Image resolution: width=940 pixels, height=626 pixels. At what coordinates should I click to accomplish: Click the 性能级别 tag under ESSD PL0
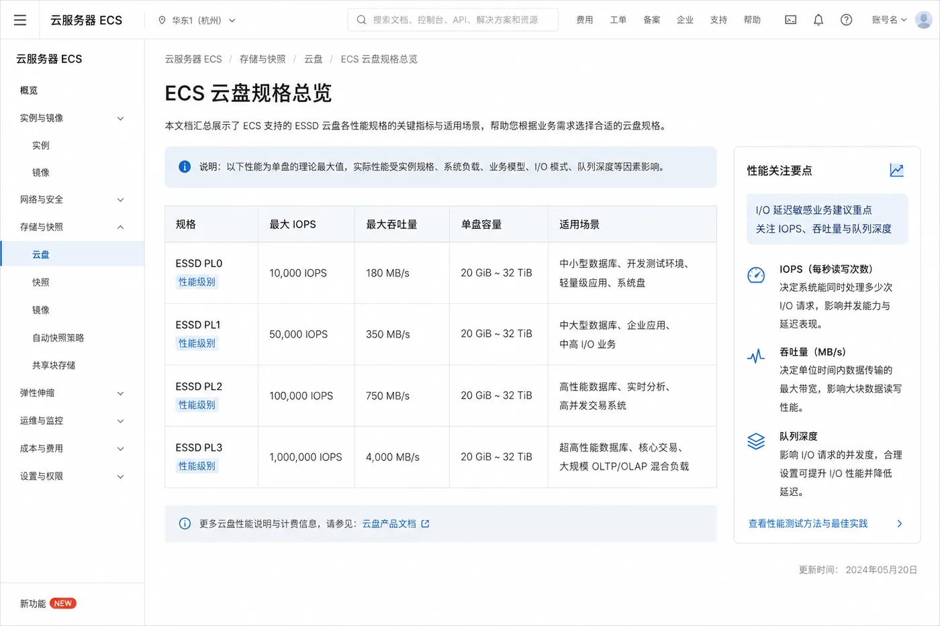[x=197, y=282]
